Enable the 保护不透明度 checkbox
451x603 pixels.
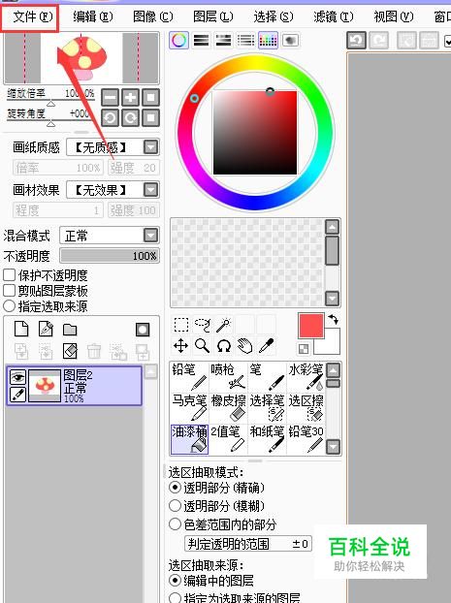pos(10,275)
